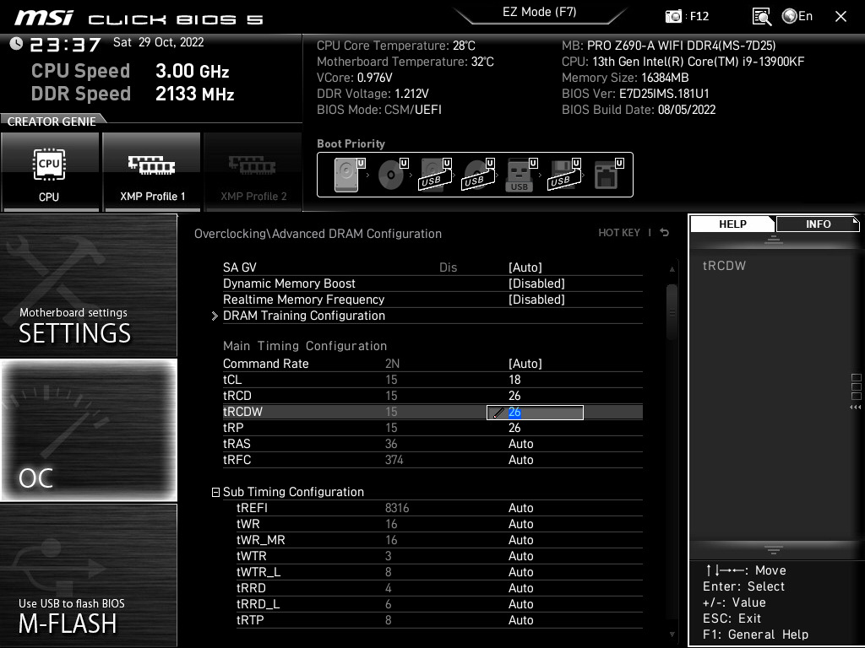The height and width of the screenshot is (648, 865).
Task: Select the USB hard disk boot icon
Action: tap(435, 175)
